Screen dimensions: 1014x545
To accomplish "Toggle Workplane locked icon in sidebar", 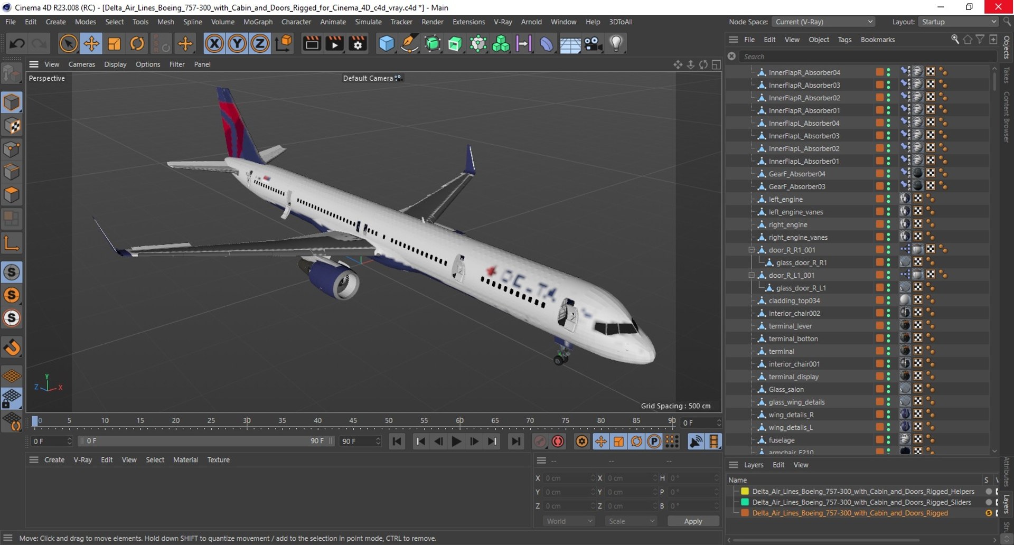I will point(12,399).
